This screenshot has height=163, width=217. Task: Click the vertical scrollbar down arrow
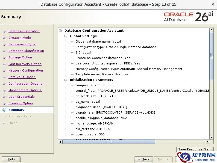[212, 137]
